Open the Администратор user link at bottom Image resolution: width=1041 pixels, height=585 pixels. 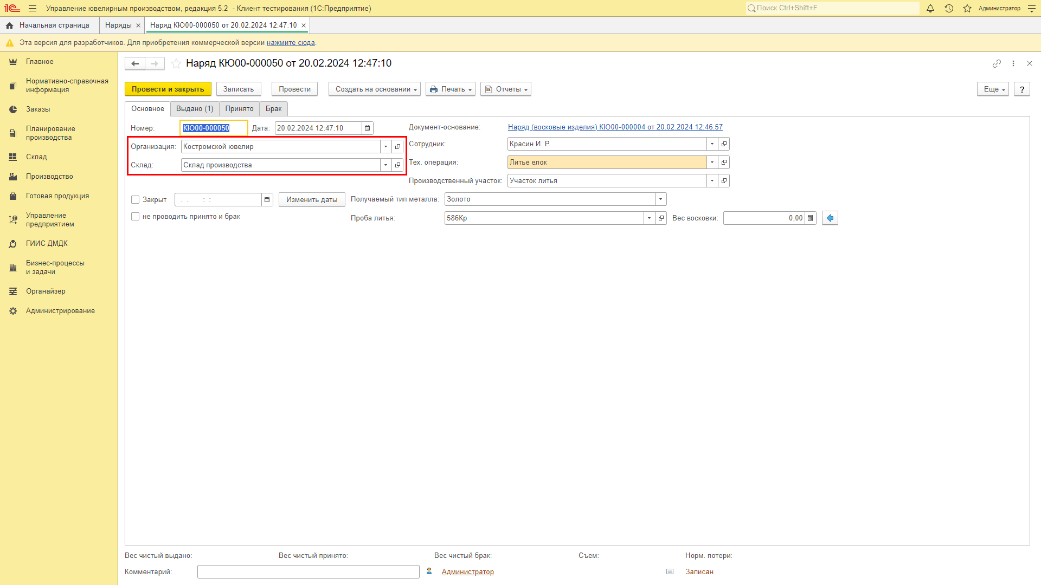[x=468, y=572]
